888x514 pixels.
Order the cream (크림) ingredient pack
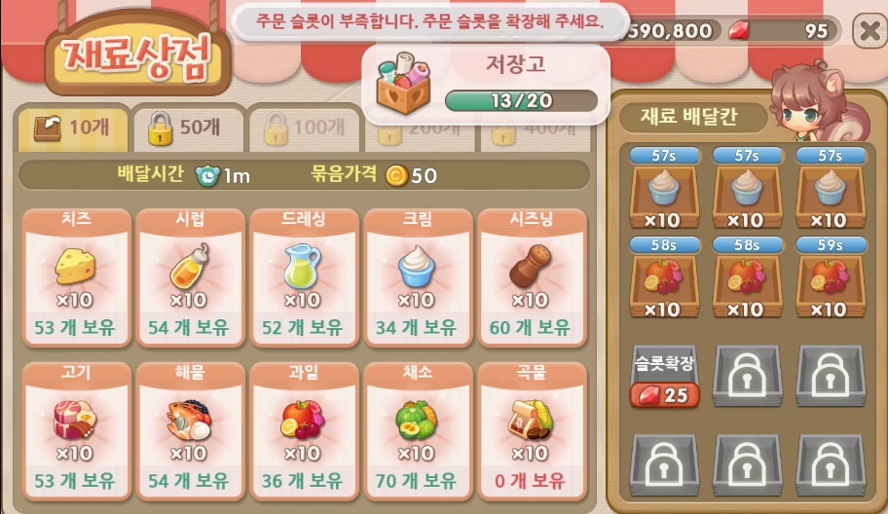(x=418, y=276)
